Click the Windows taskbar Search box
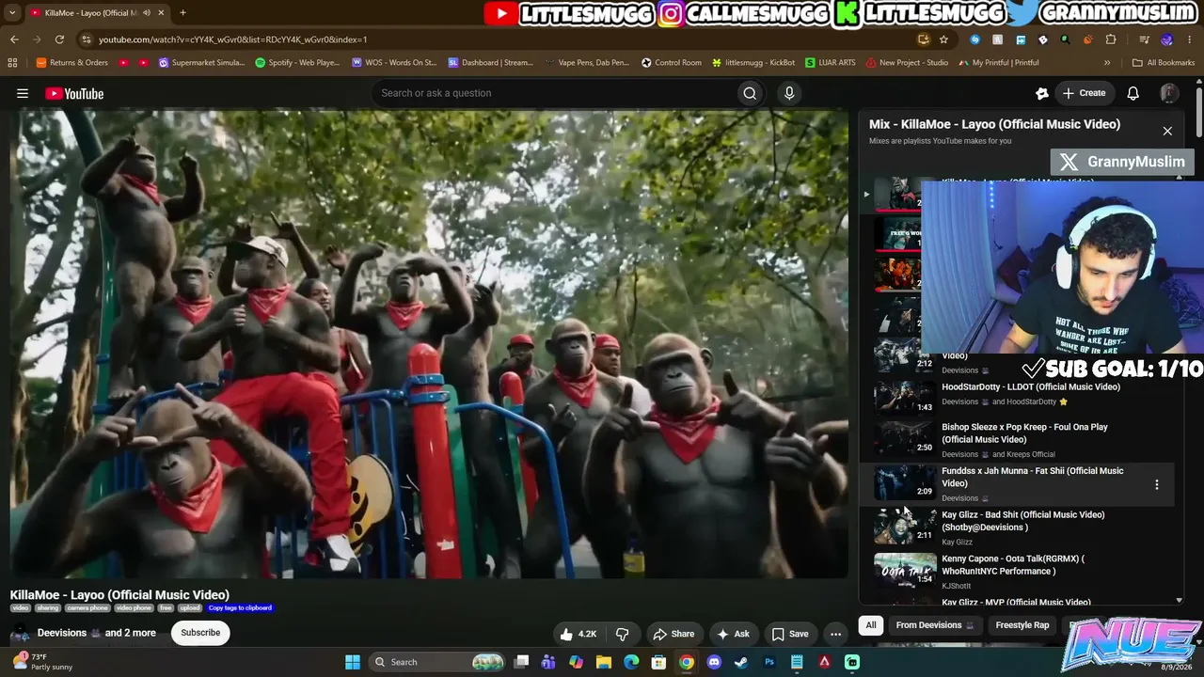Screen dimensions: 1204x677 pos(437,662)
